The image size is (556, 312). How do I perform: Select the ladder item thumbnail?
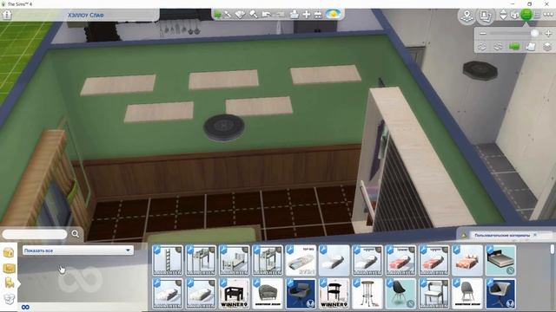168,260
